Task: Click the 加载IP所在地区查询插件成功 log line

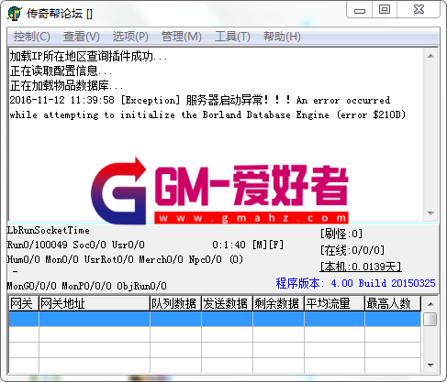Action: pyautogui.click(x=89, y=57)
